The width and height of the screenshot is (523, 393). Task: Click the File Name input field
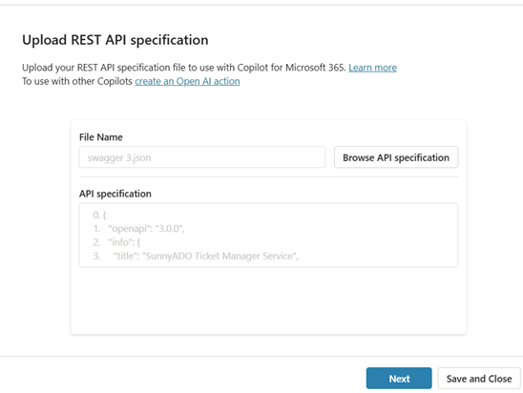click(x=202, y=157)
